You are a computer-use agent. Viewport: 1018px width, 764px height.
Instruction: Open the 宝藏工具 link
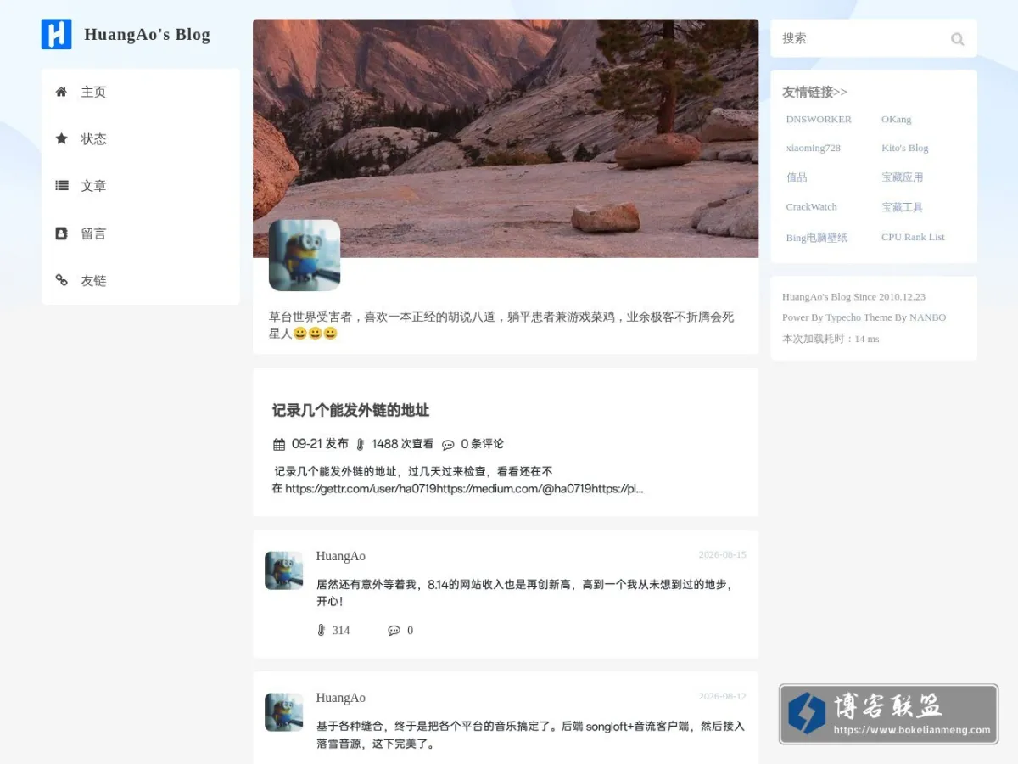pos(902,207)
